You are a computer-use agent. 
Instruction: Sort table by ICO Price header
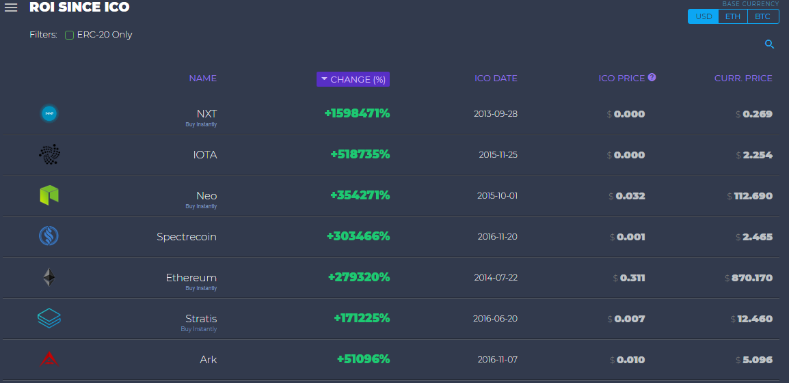coord(621,79)
